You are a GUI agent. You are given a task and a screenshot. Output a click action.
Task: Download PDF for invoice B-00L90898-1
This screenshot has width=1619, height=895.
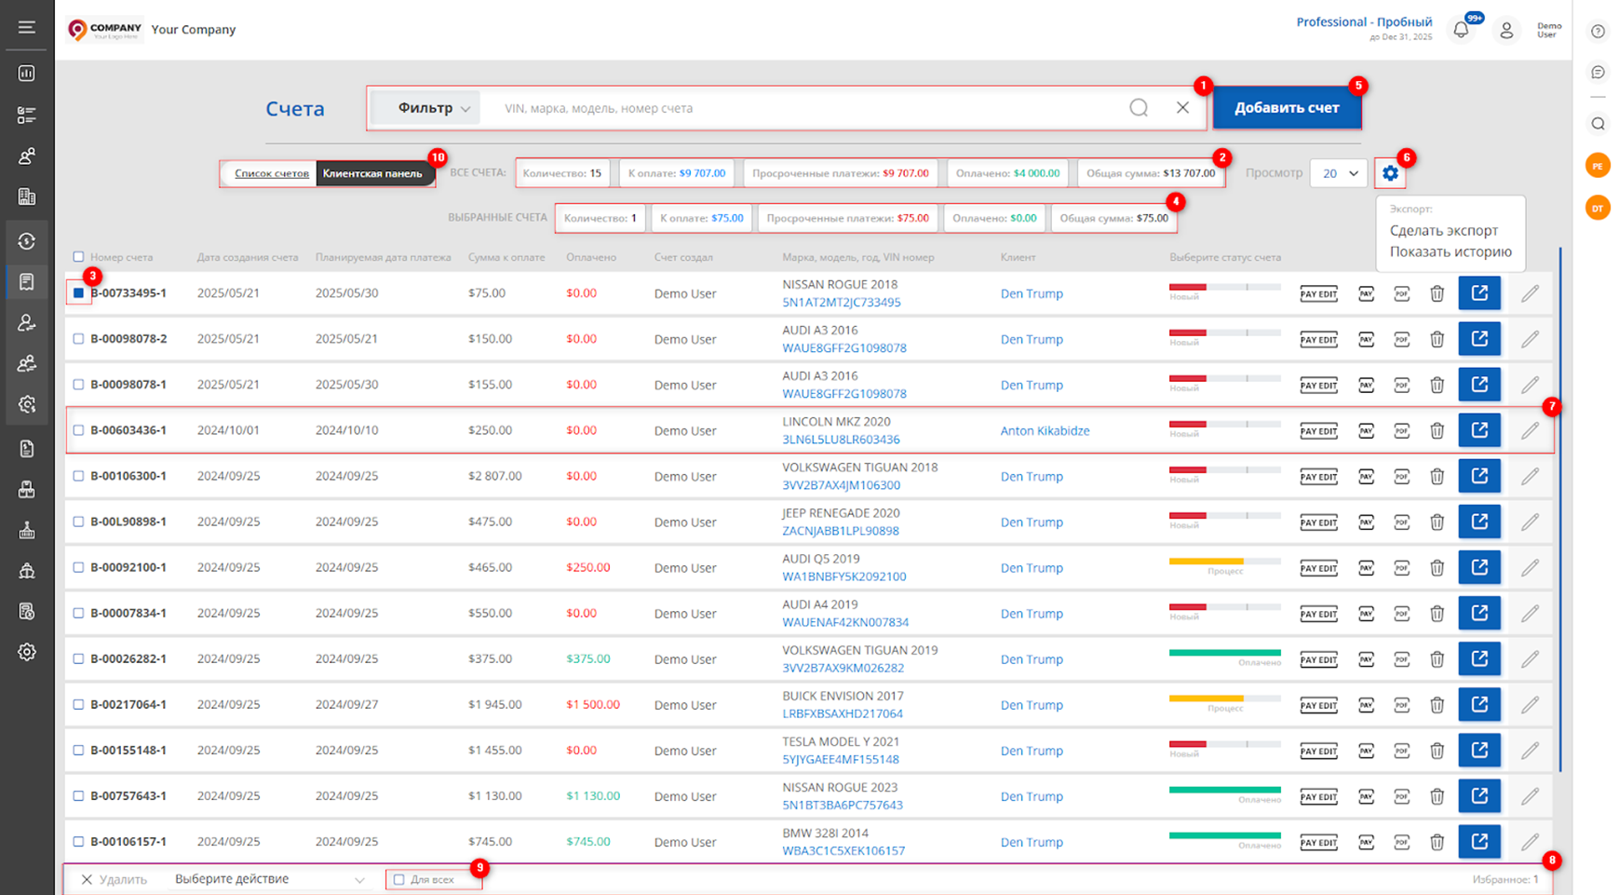(1402, 522)
